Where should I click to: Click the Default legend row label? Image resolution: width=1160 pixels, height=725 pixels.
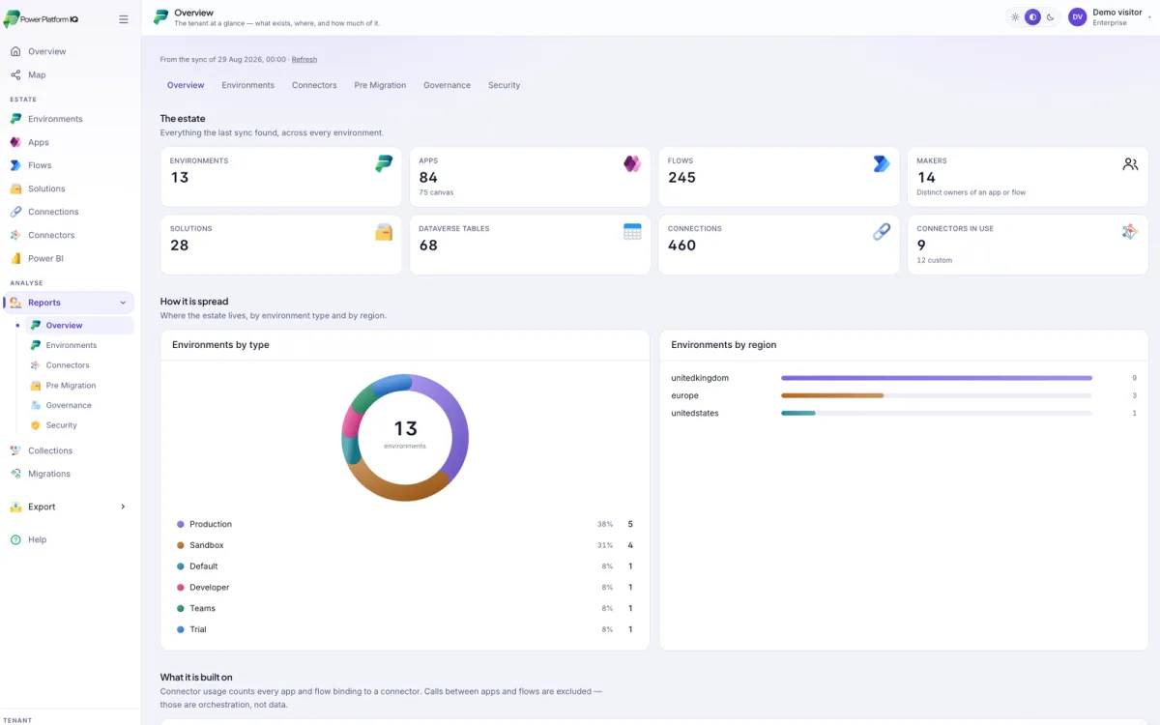pyautogui.click(x=204, y=566)
